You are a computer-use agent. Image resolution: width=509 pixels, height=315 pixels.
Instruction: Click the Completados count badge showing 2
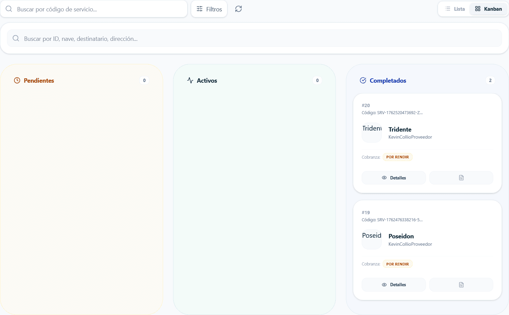[490, 80]
